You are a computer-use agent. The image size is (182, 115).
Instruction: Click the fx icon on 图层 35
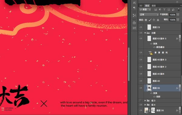click(x=177, y=88)
